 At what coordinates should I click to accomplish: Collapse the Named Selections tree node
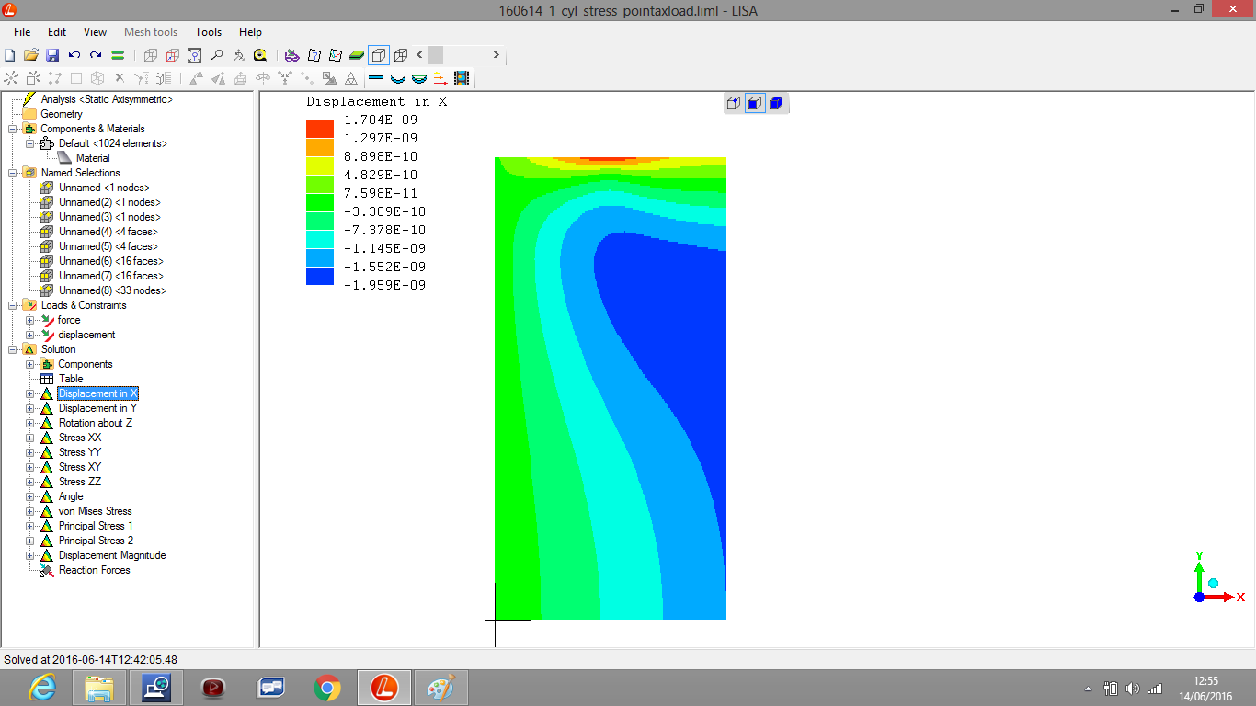[x=12, y=173]
